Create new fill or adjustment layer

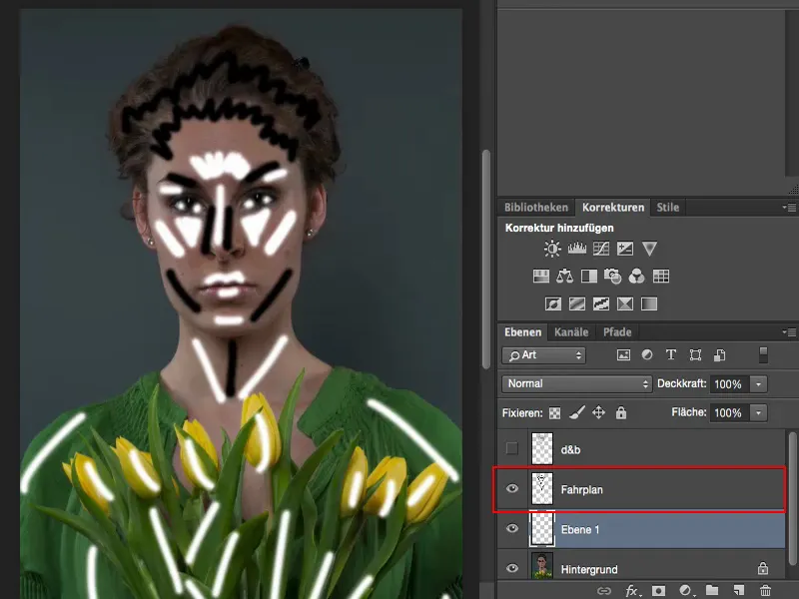(685, 590)
